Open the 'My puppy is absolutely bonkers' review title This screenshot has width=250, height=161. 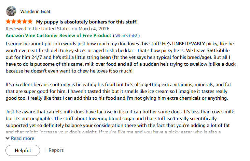(87, 22)
